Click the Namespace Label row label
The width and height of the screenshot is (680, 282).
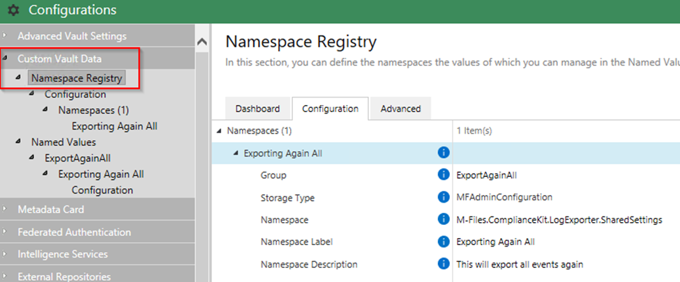[x=296, y=242]
